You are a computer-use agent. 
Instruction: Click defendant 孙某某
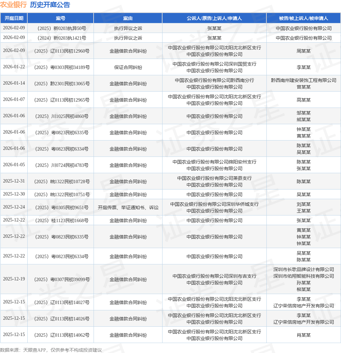303,283
